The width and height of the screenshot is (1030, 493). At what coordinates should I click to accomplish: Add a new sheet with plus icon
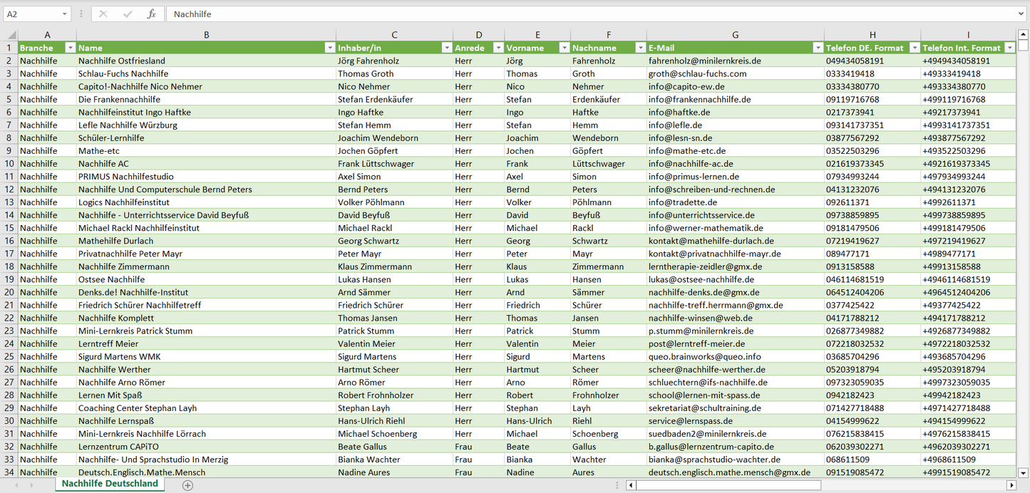click(x=187, y=485)
